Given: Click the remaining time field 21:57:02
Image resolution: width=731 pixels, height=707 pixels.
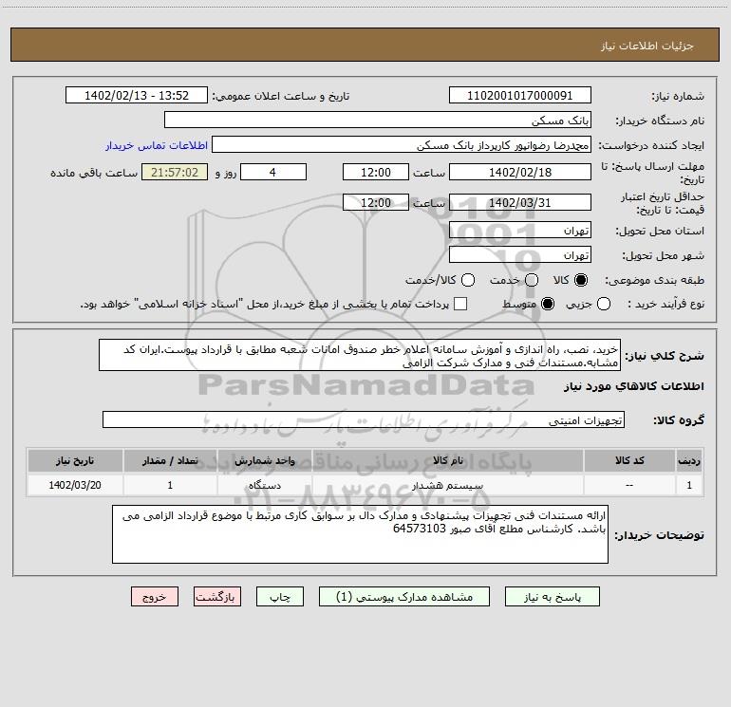Looking at the screenshot, I should (175, 173).
